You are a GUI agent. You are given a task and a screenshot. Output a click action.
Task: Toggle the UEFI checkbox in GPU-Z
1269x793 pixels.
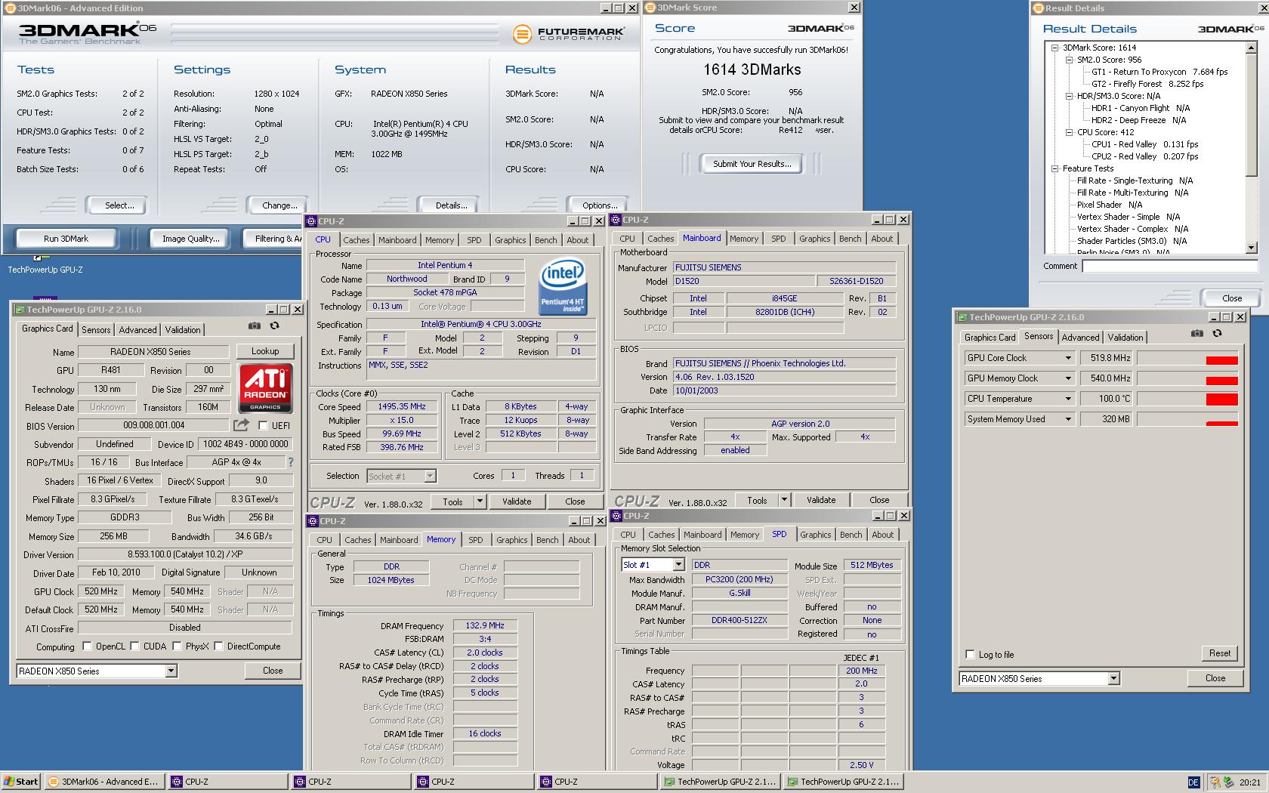[x=264, y=426]
